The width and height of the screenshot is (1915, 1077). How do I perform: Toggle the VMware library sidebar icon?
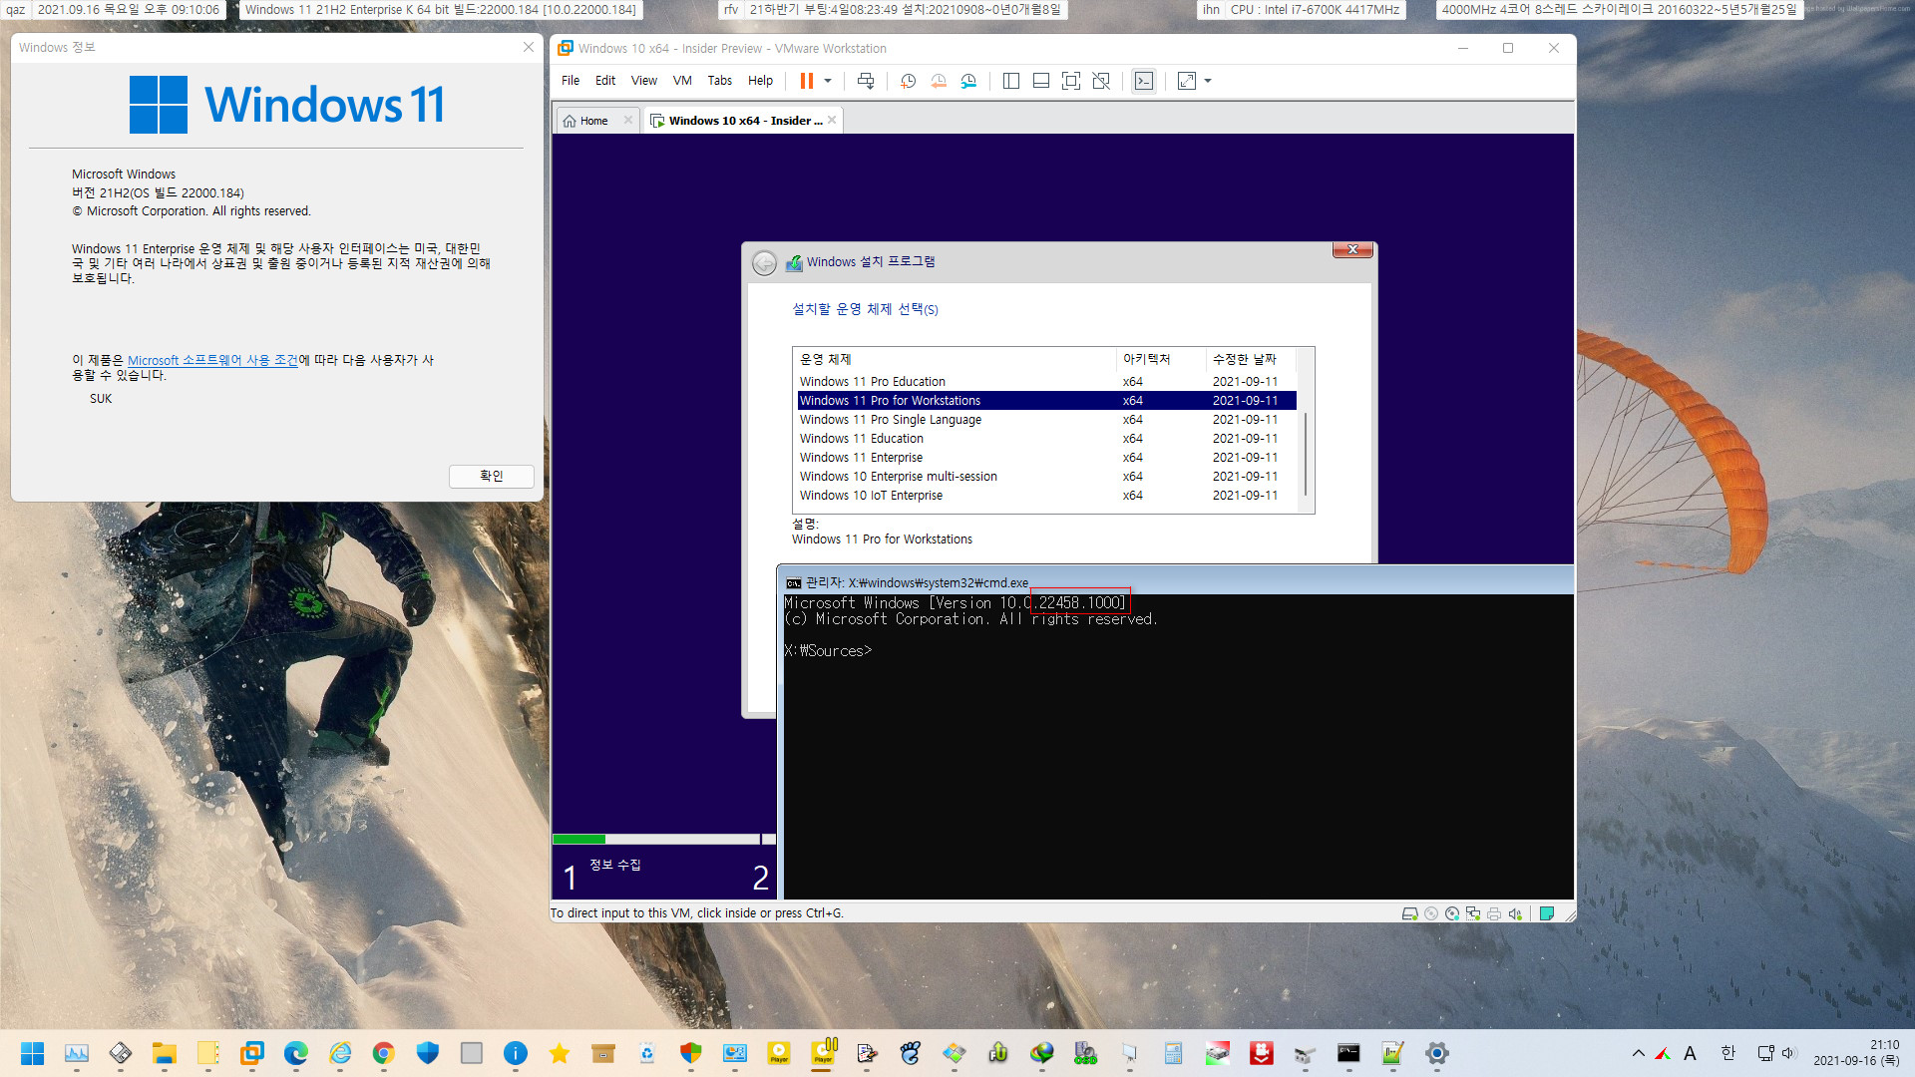(1010, 81)
